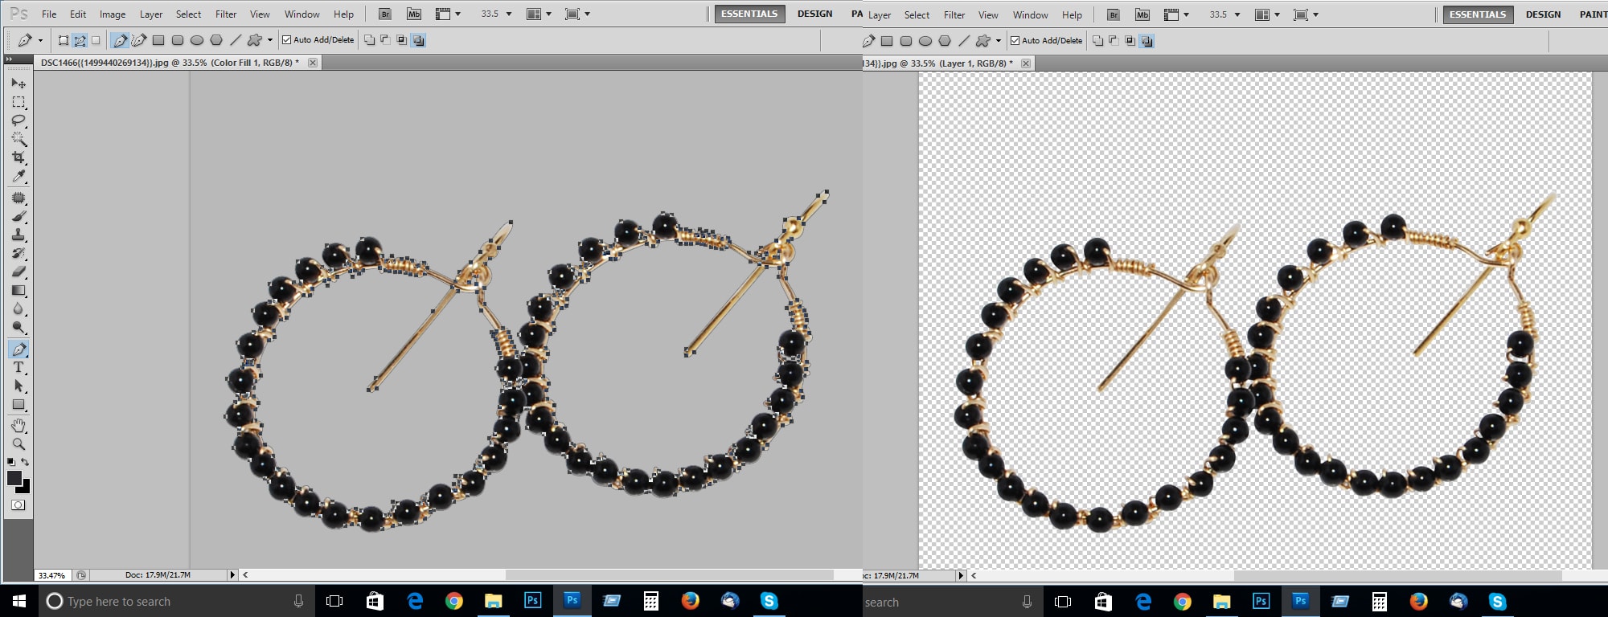Launch Mini Bridge in the right window
The width and height of the screenshot is (1608, 617).
pyautogui.click(x=1142, y=14)
